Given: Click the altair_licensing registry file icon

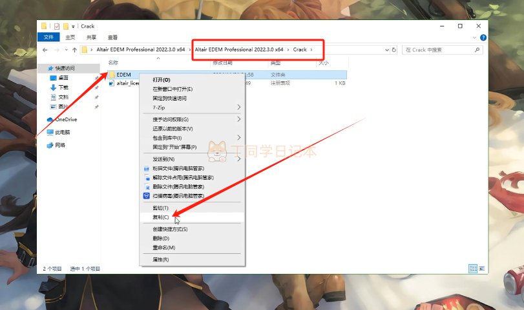Looking at the screenshot, I should [112, 83].
